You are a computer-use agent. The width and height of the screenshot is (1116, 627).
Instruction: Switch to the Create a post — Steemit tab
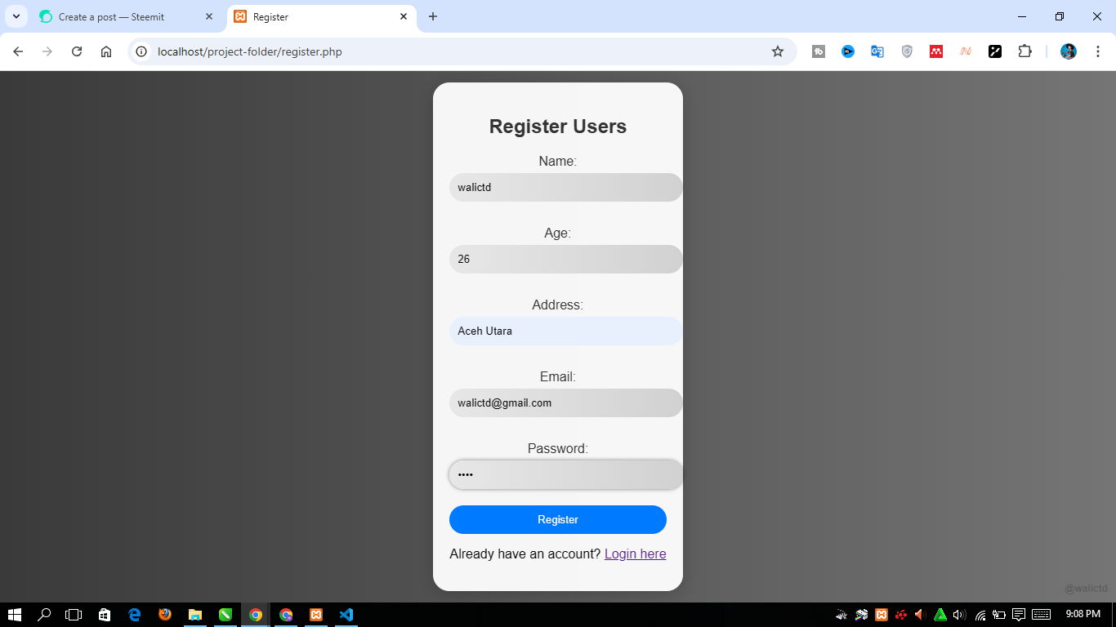(x=127, y=16)
